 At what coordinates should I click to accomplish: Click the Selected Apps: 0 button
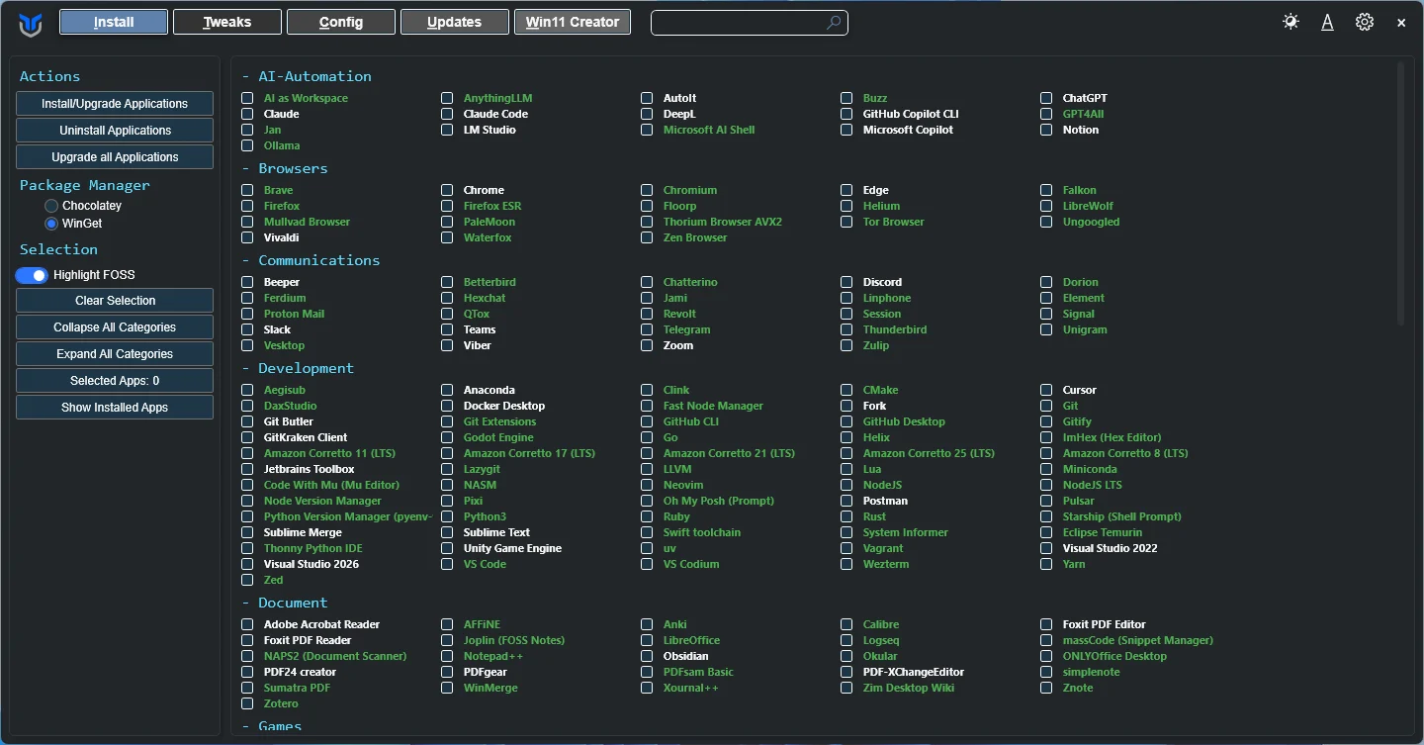click(115, 381)
